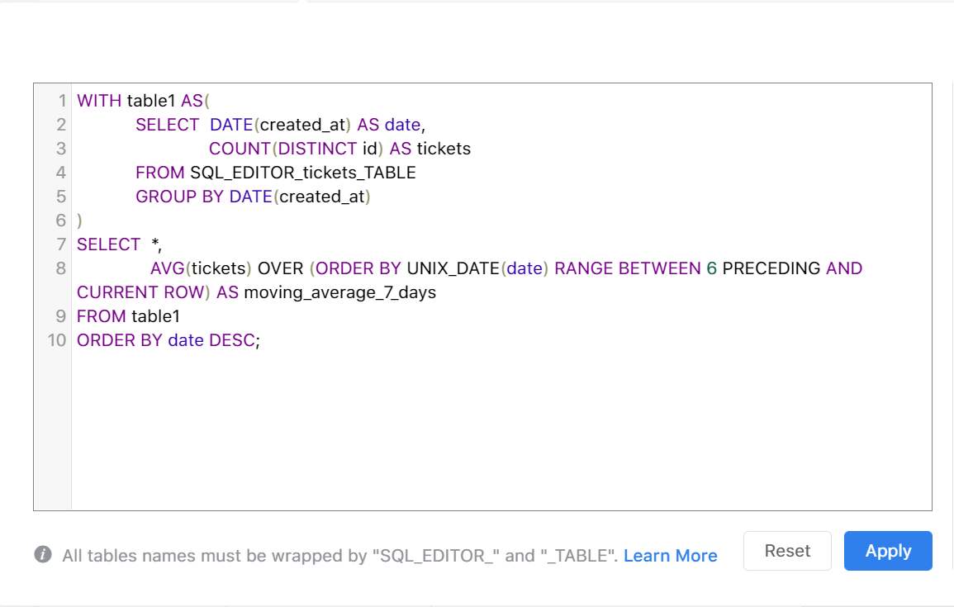Place cursor on moving_average_7_days alias

pyautogui.click(x=339, y=292)
